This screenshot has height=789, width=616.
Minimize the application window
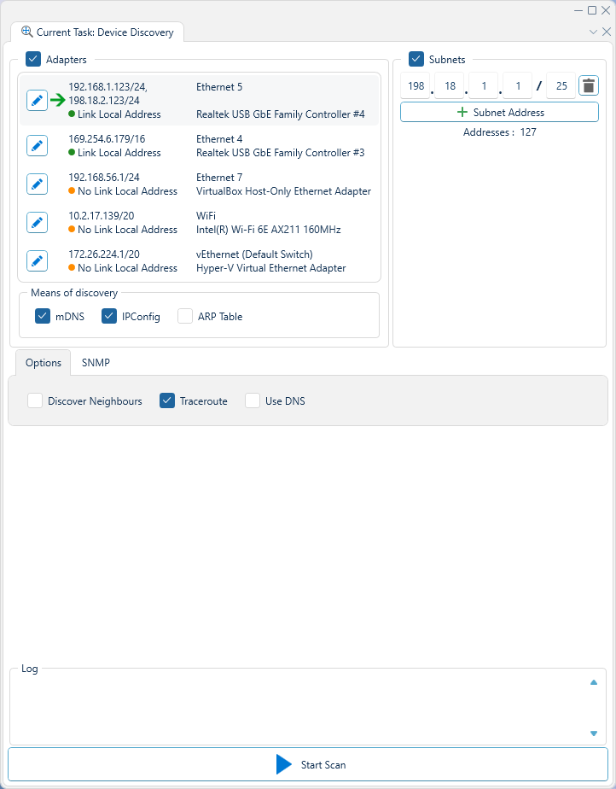[x=579, y=10]
